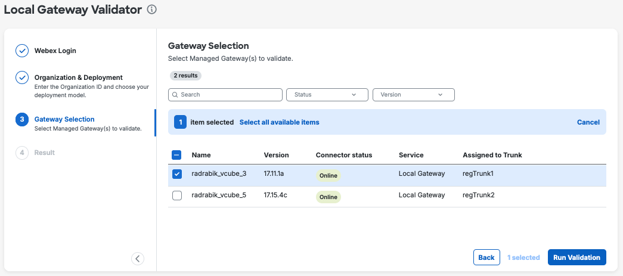Screen dimensions: 623x276
Task: Click the selected count badge showing 1
Action: (181, 122)
